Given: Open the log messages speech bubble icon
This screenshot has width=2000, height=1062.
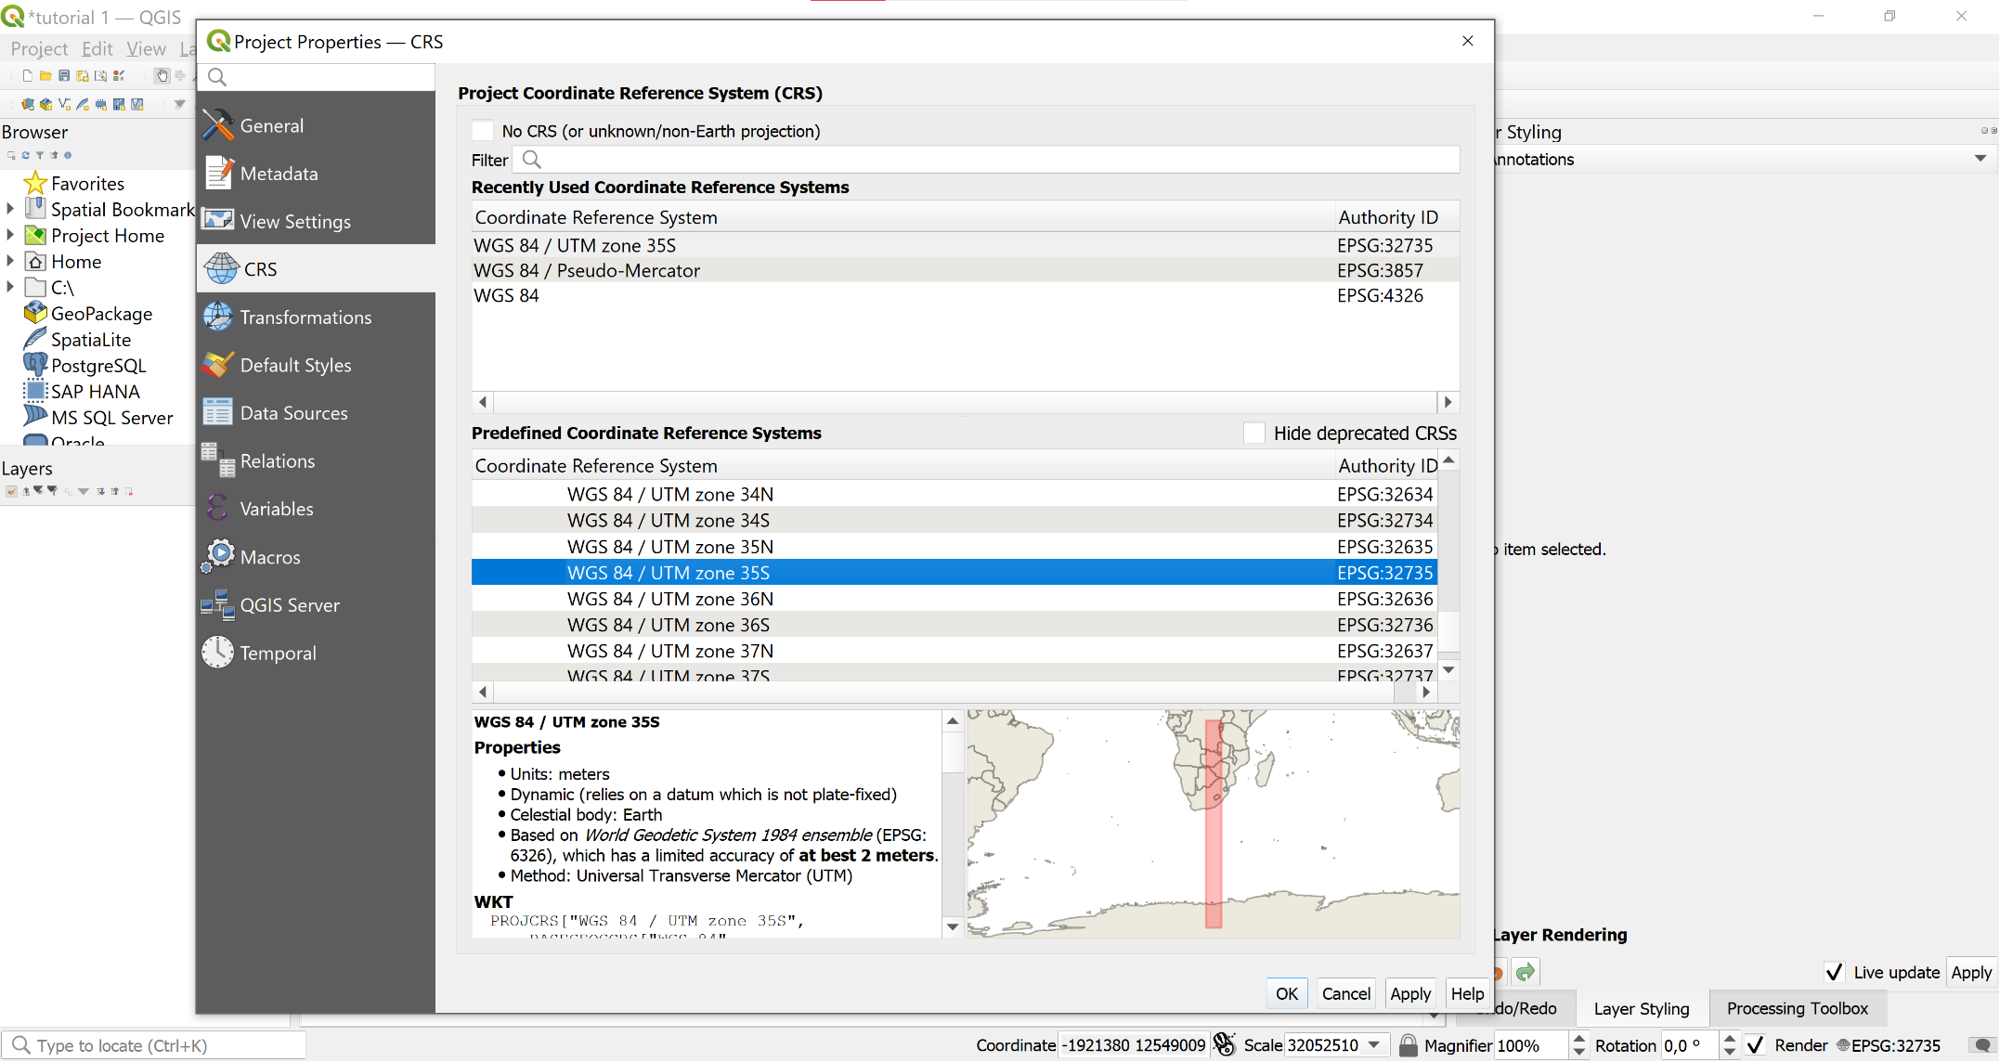Looking at the screenshot, I should (x=1981, y=1045).
